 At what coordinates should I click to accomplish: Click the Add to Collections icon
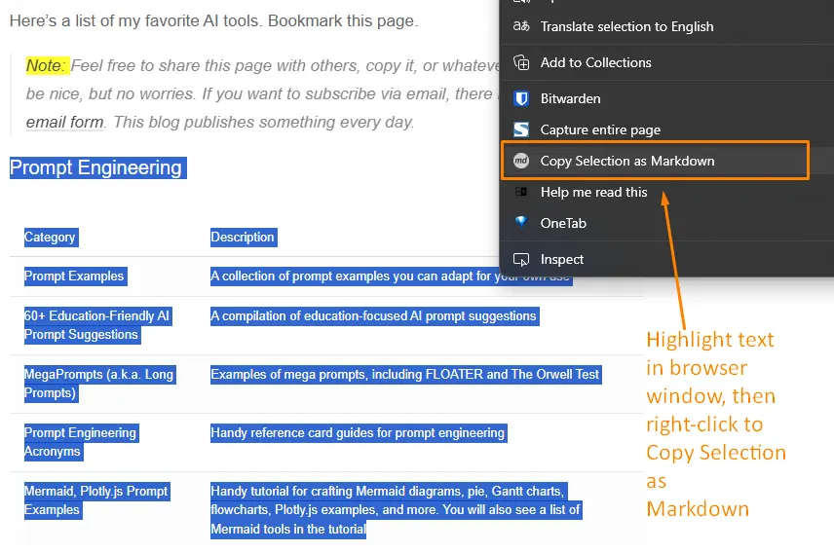(521, 62)
